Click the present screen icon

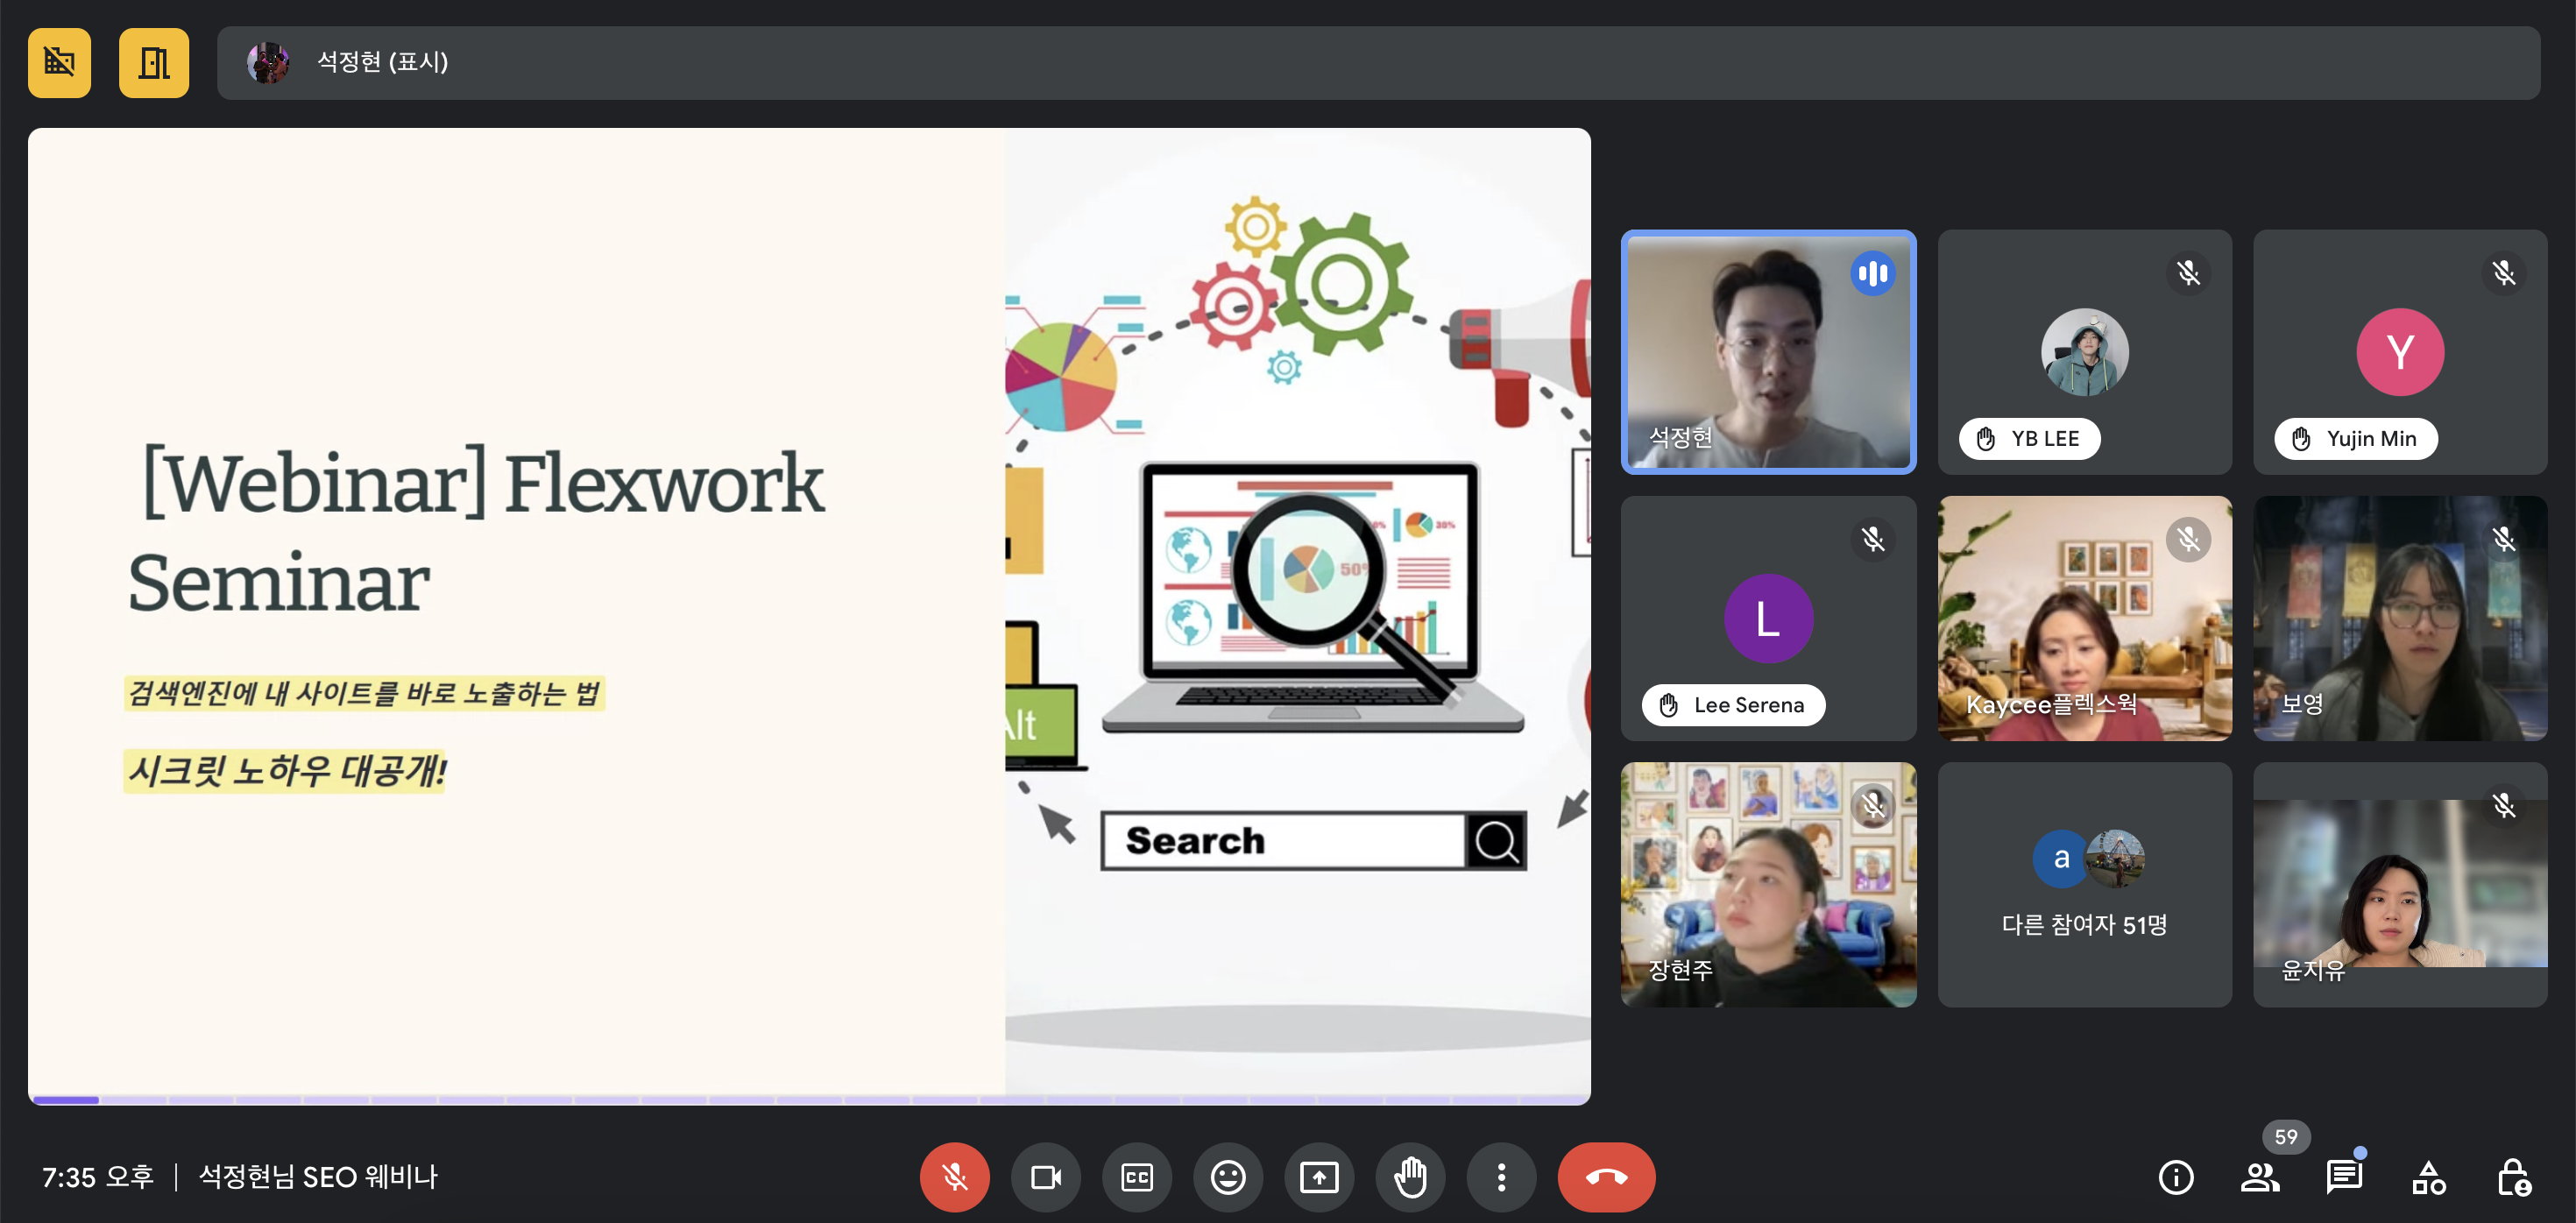click(1319, 1177)
